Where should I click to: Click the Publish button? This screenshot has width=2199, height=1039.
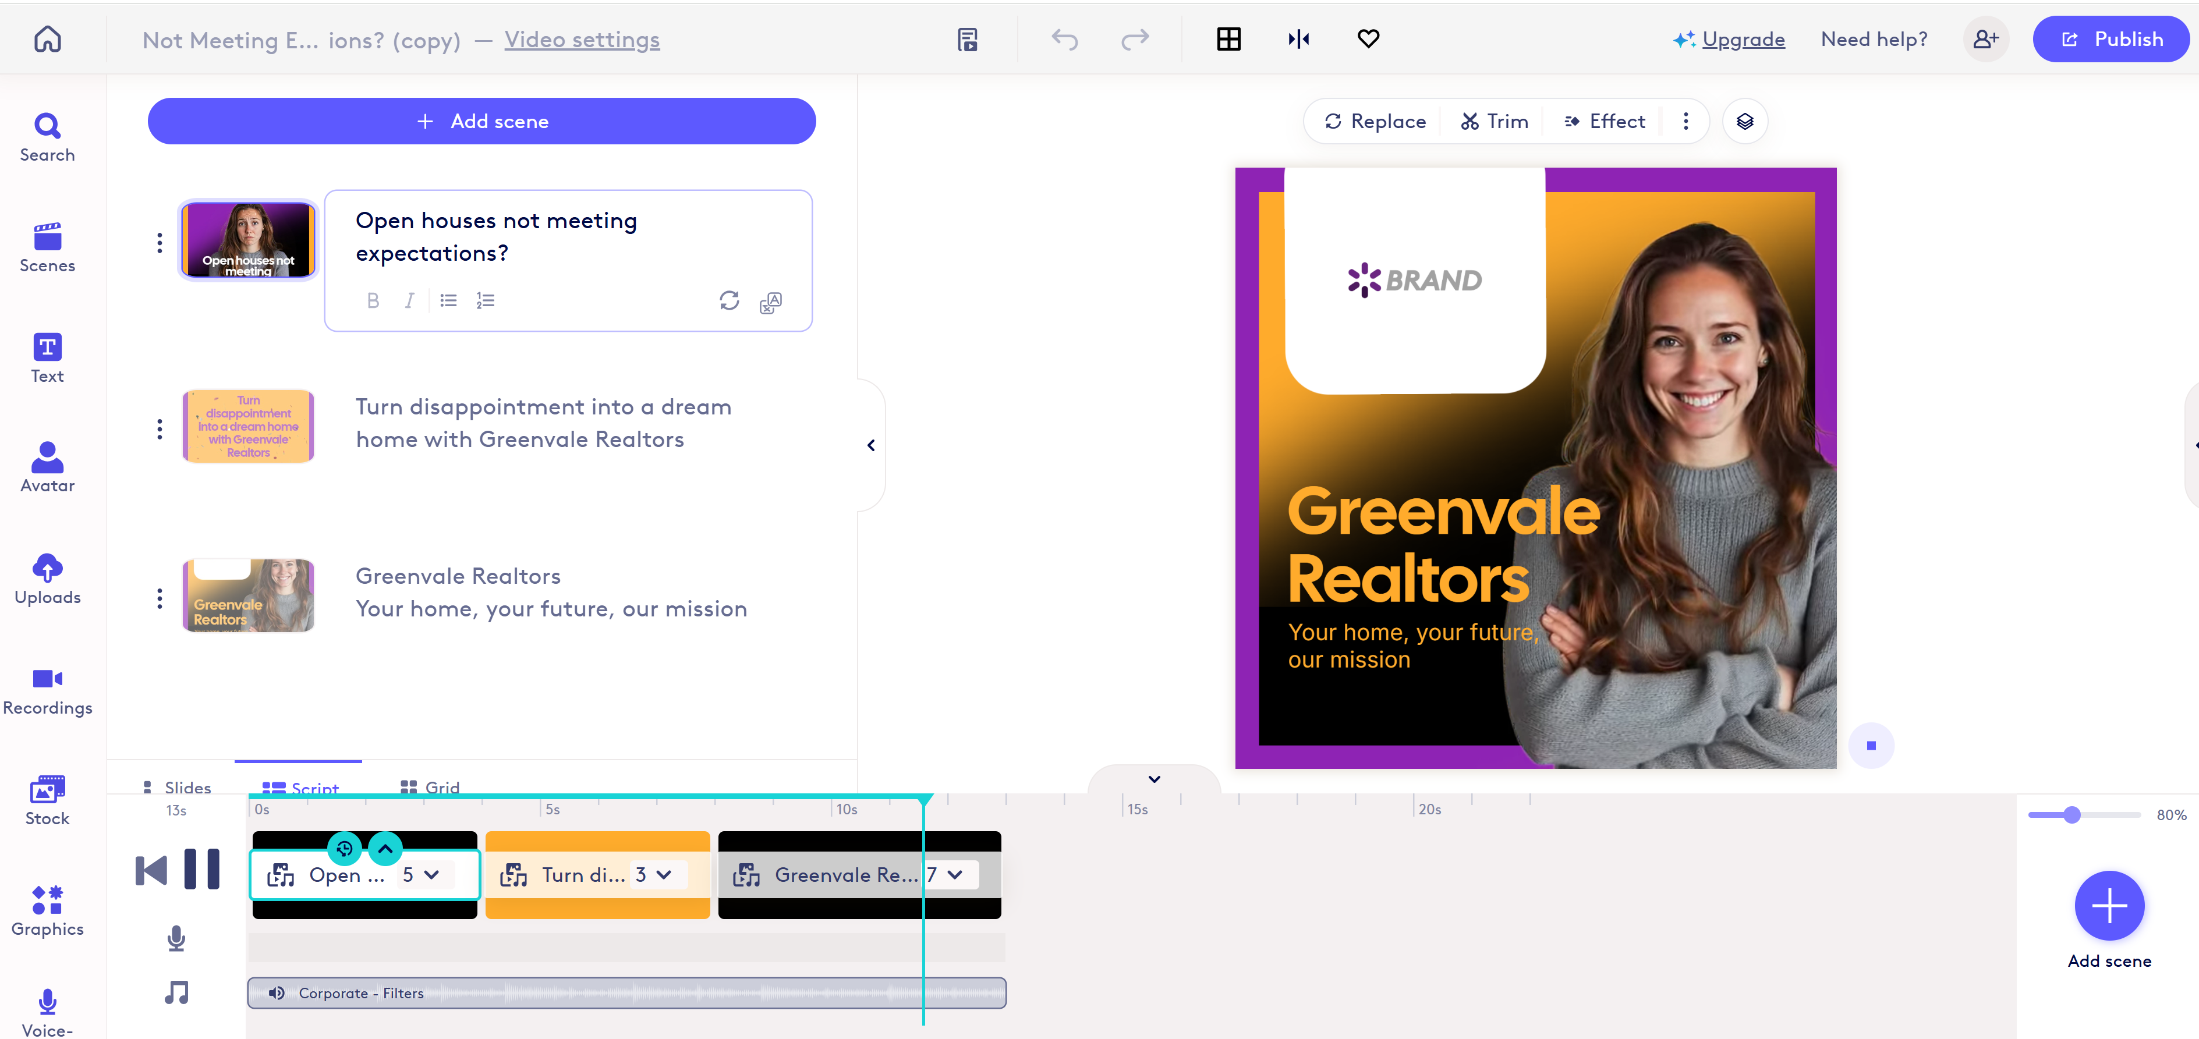(2111, 38)
